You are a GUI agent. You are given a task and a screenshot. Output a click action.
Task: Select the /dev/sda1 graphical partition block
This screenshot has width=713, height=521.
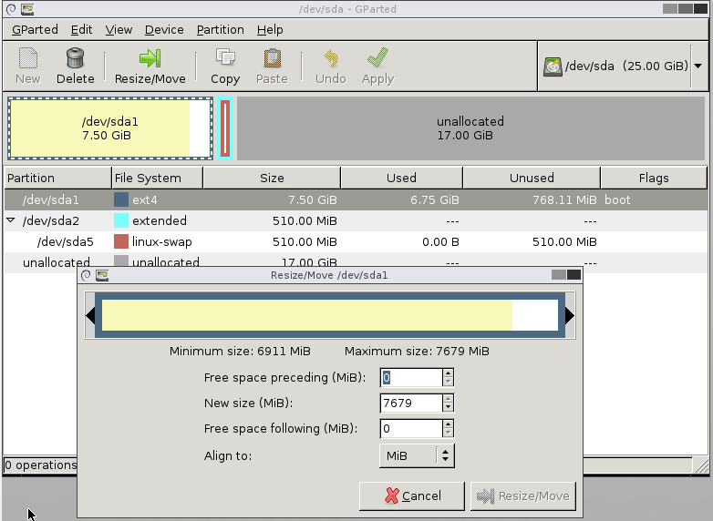[110, 128]
